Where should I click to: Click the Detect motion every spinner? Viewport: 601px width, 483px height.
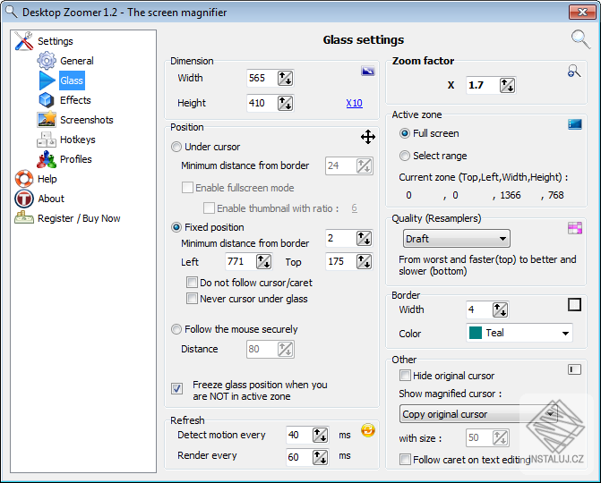(320, 436)
